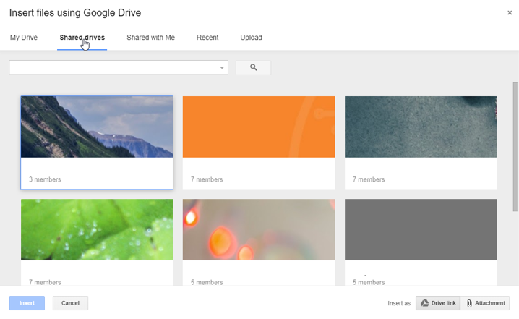Click '5 members' under the gray drive
This screenshot has height=319, width=519.
pyautogui.click(x=369, y=282)
